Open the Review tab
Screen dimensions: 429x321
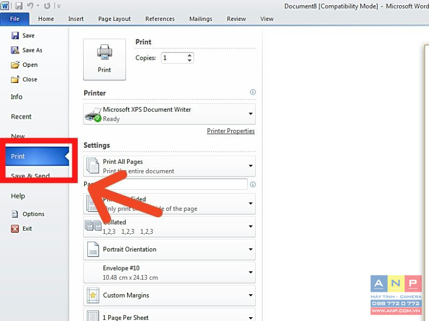236,19
